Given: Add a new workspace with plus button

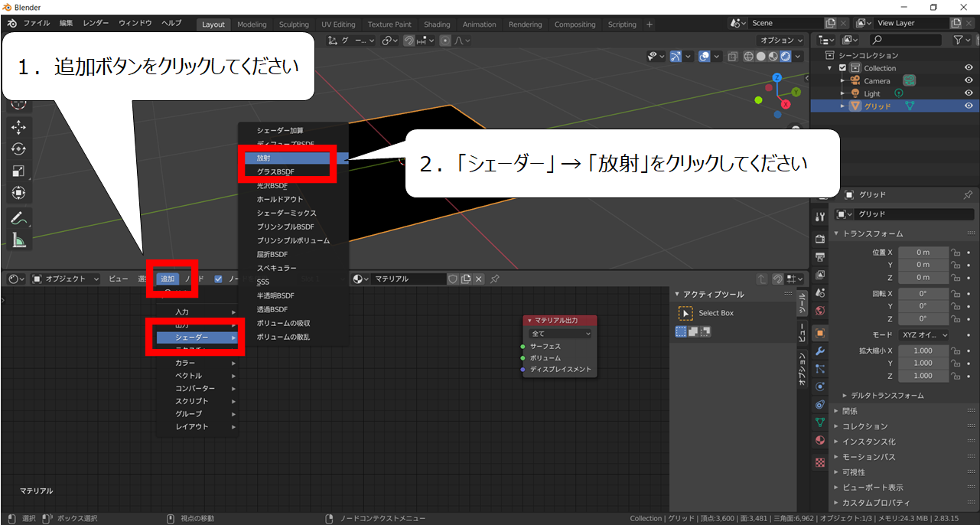Looking at the screenshot, I should (x=650, y=24).
